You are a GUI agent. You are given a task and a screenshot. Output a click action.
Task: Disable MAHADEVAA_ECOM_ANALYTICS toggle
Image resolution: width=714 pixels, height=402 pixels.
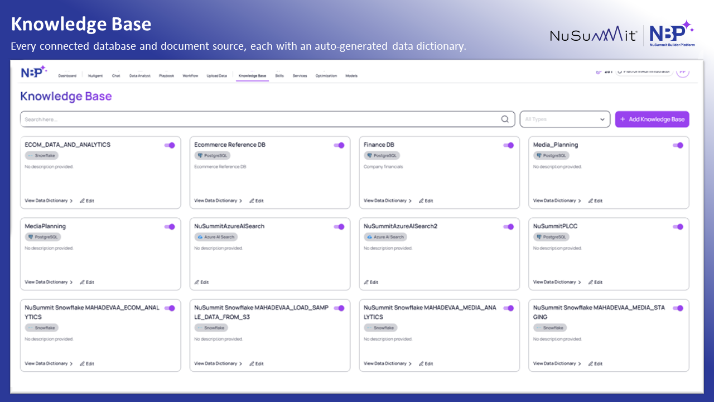170,308
